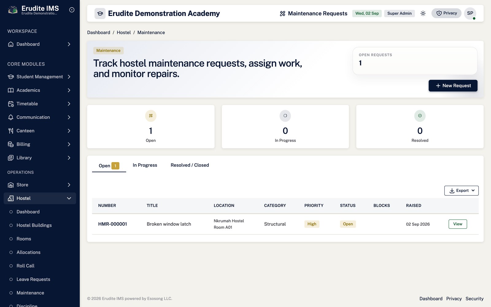The width and height of the screenshot is (491, 307).
Task: Click the Hostel building icon
Action: pyautogui.click(x=11, y=198)
